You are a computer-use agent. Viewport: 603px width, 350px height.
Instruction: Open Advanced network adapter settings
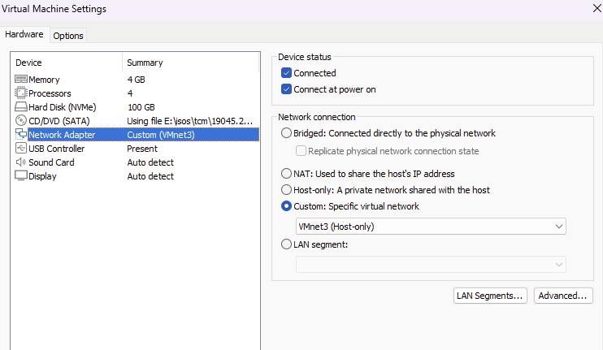[563, 296]
